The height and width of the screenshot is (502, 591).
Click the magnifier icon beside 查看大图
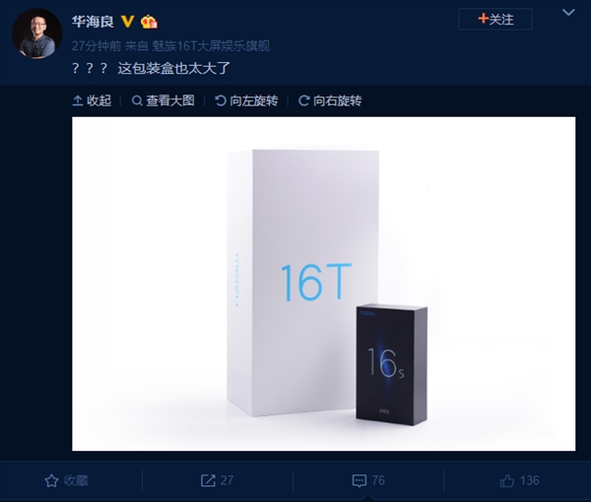(x=137, y=101)
